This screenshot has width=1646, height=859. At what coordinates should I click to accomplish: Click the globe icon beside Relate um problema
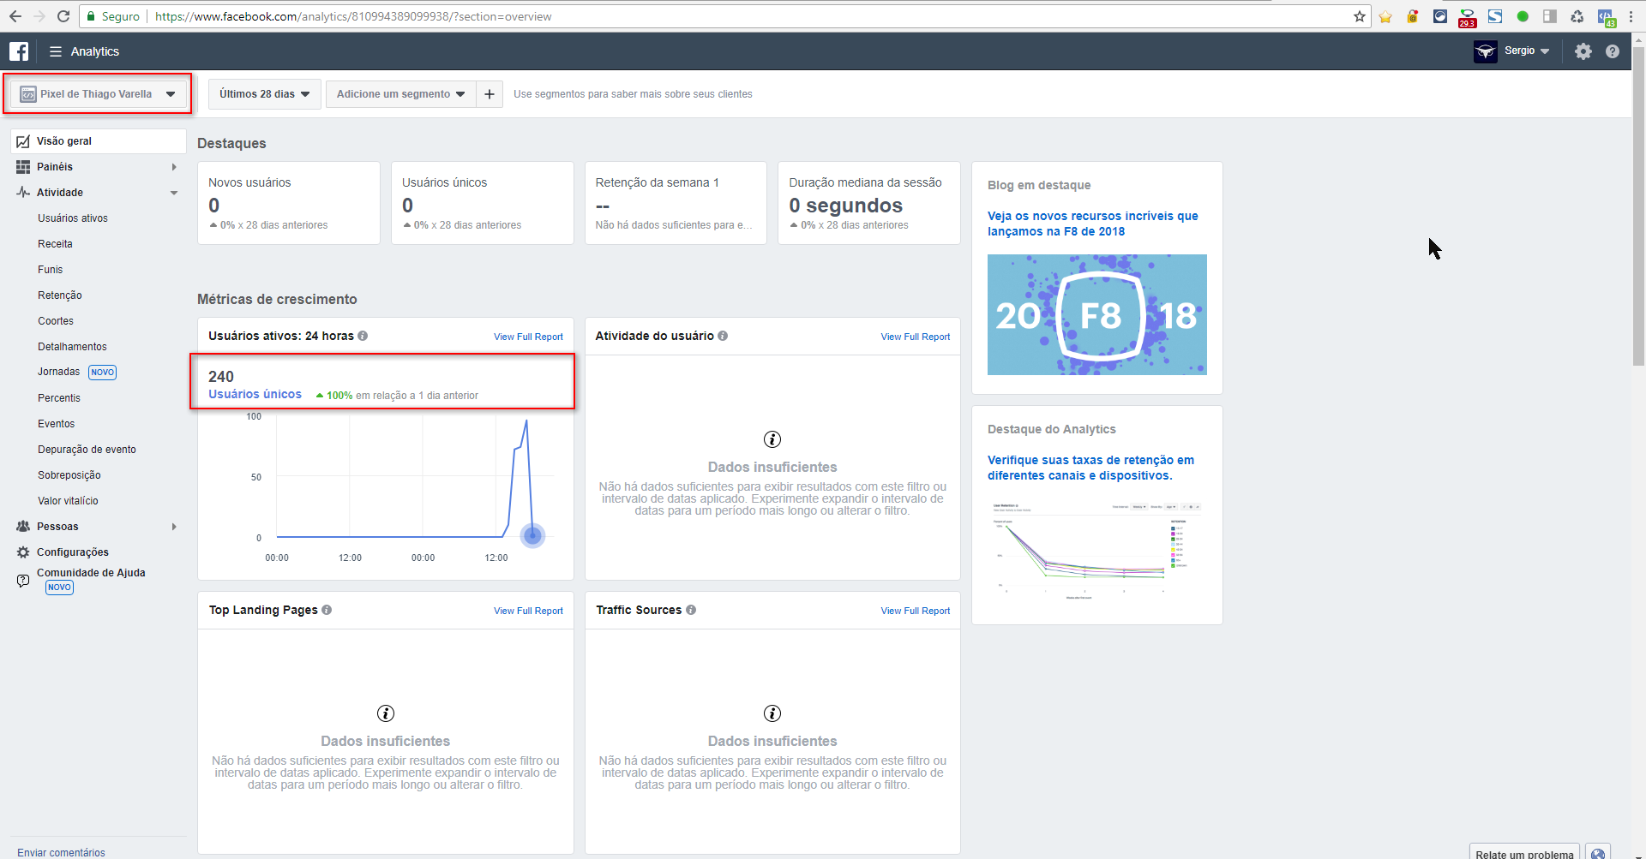coord(1598,854)
